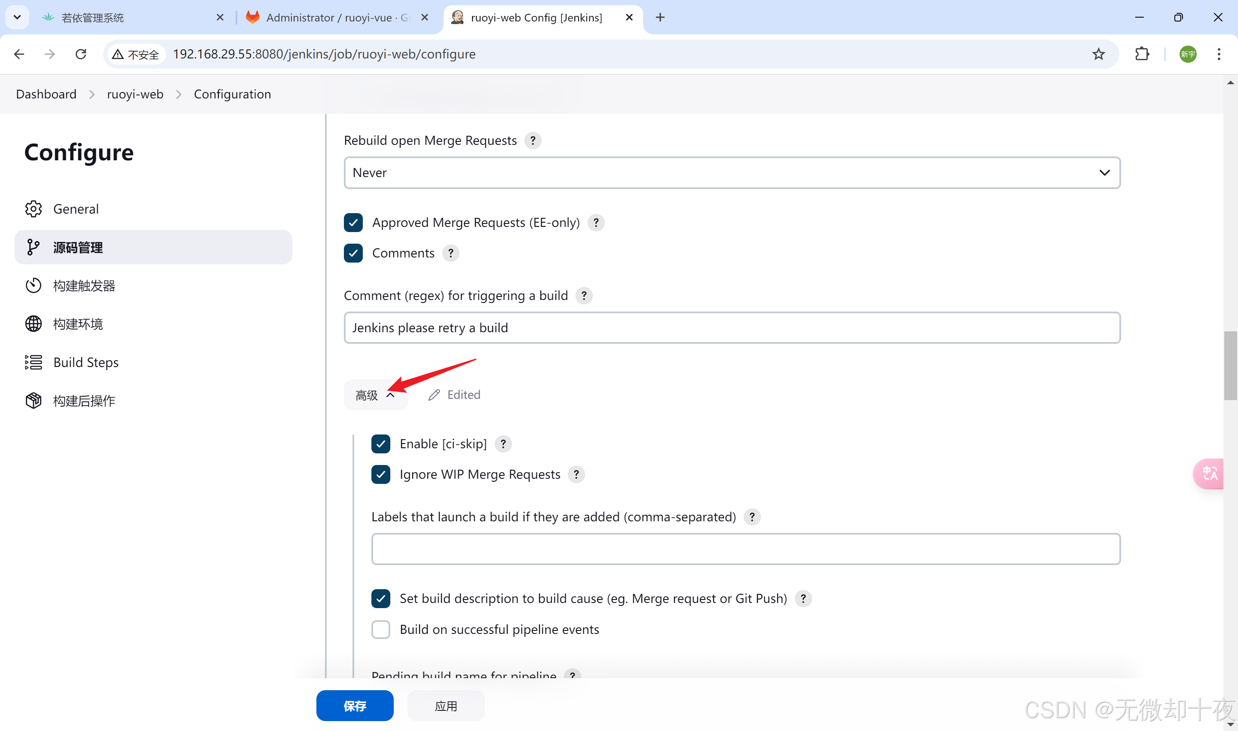Click the 构建触发器 clock icon
1238x731 pixels.
[x=33, y=286]
